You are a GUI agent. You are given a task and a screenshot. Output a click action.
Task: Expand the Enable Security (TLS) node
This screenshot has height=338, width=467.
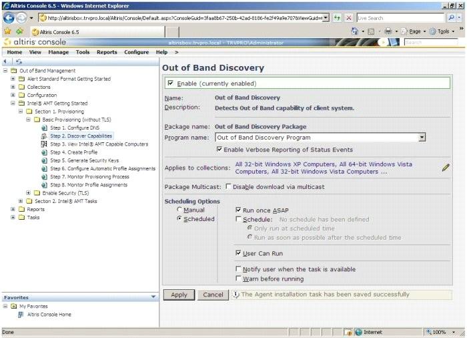pyautogui.click(x=28, y=193)
